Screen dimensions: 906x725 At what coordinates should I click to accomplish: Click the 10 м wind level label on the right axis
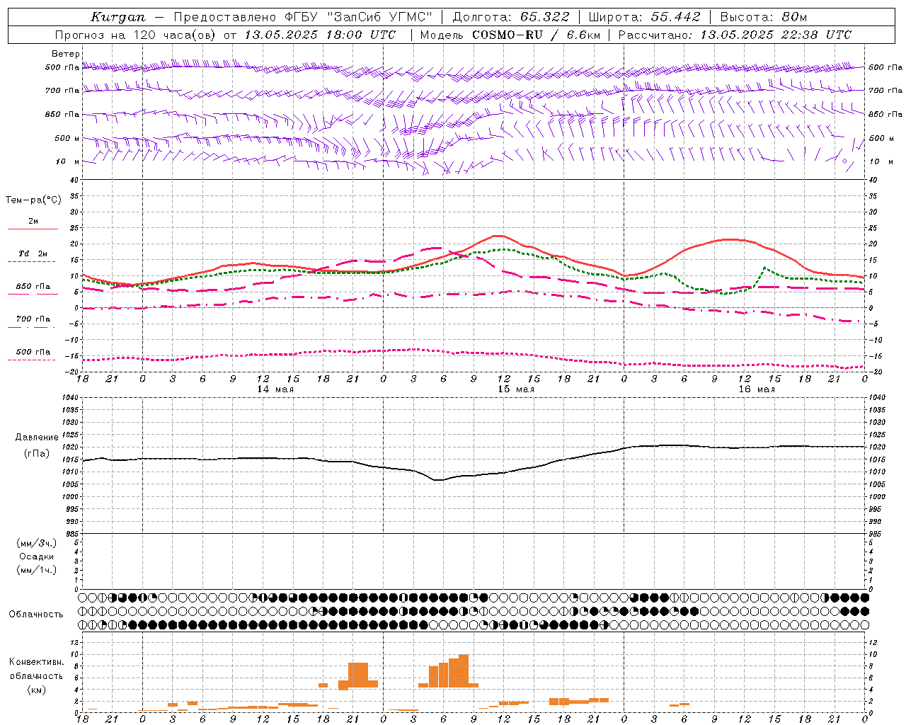pos(881,161)
